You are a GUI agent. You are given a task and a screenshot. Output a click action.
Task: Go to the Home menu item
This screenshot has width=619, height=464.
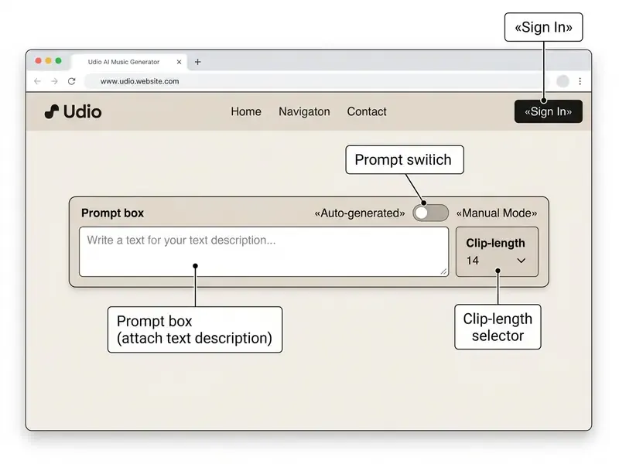246,111
